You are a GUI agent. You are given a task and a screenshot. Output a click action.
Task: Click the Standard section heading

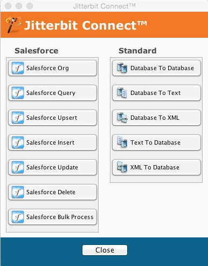pos(137,51)
